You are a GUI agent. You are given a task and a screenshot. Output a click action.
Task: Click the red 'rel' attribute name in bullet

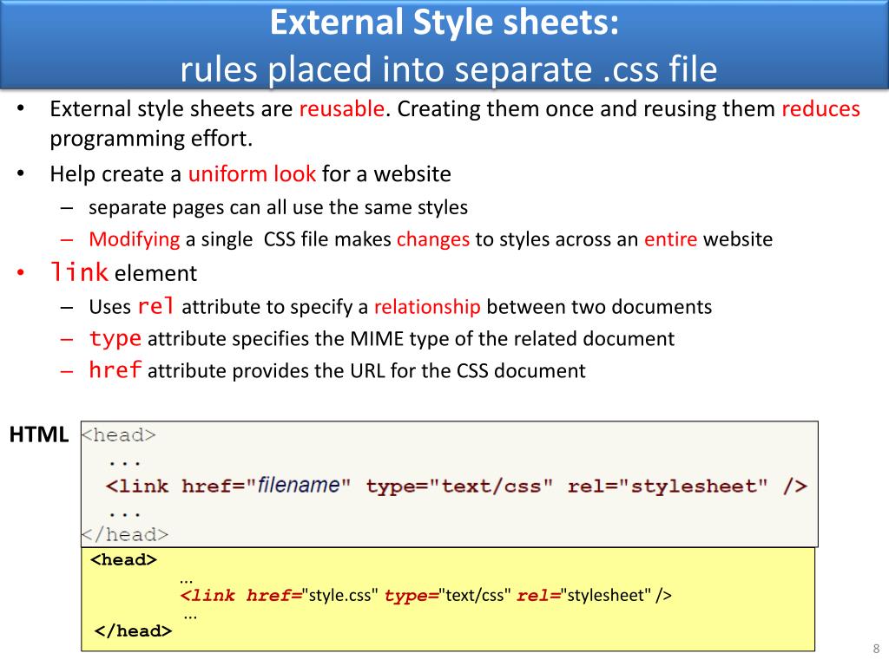(x=156, y=306)
